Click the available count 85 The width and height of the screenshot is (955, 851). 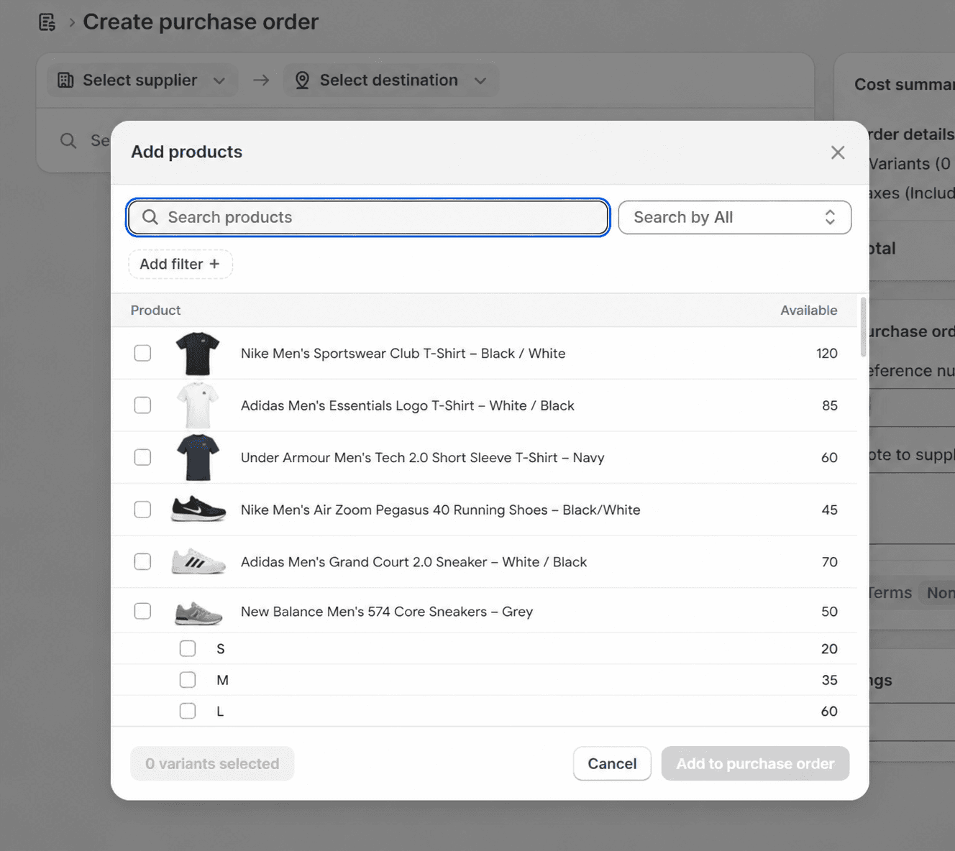(830, 405)
